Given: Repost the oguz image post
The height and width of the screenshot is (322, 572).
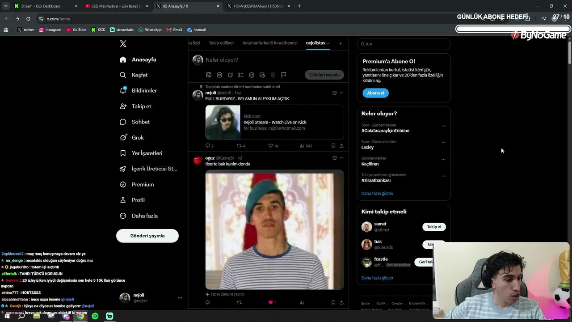Looking at the screenshot, I should coord(239,302).
